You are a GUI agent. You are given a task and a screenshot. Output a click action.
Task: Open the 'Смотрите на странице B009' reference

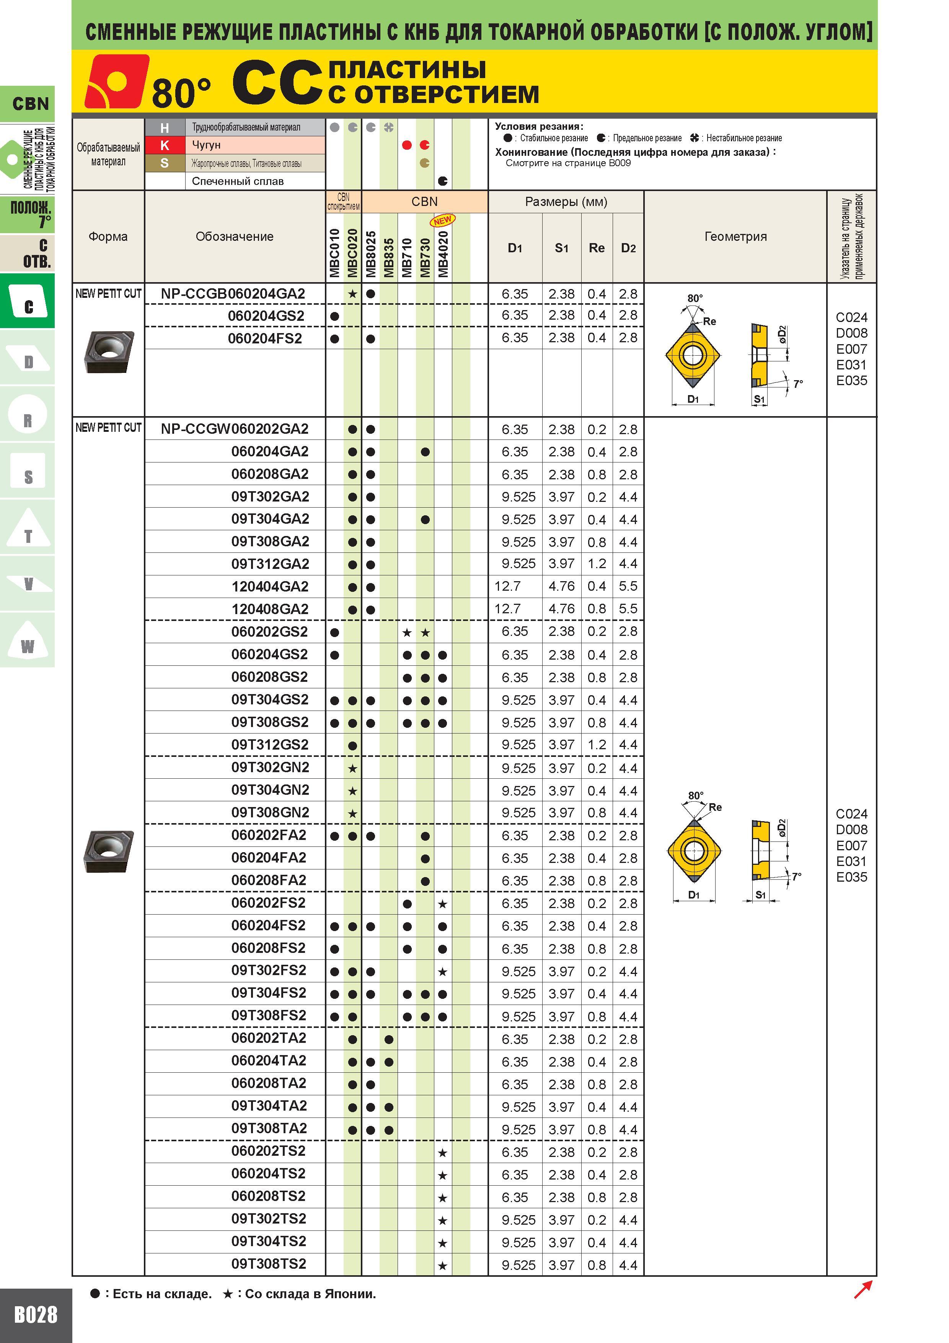pyautogui.click(x=568, y=163)
